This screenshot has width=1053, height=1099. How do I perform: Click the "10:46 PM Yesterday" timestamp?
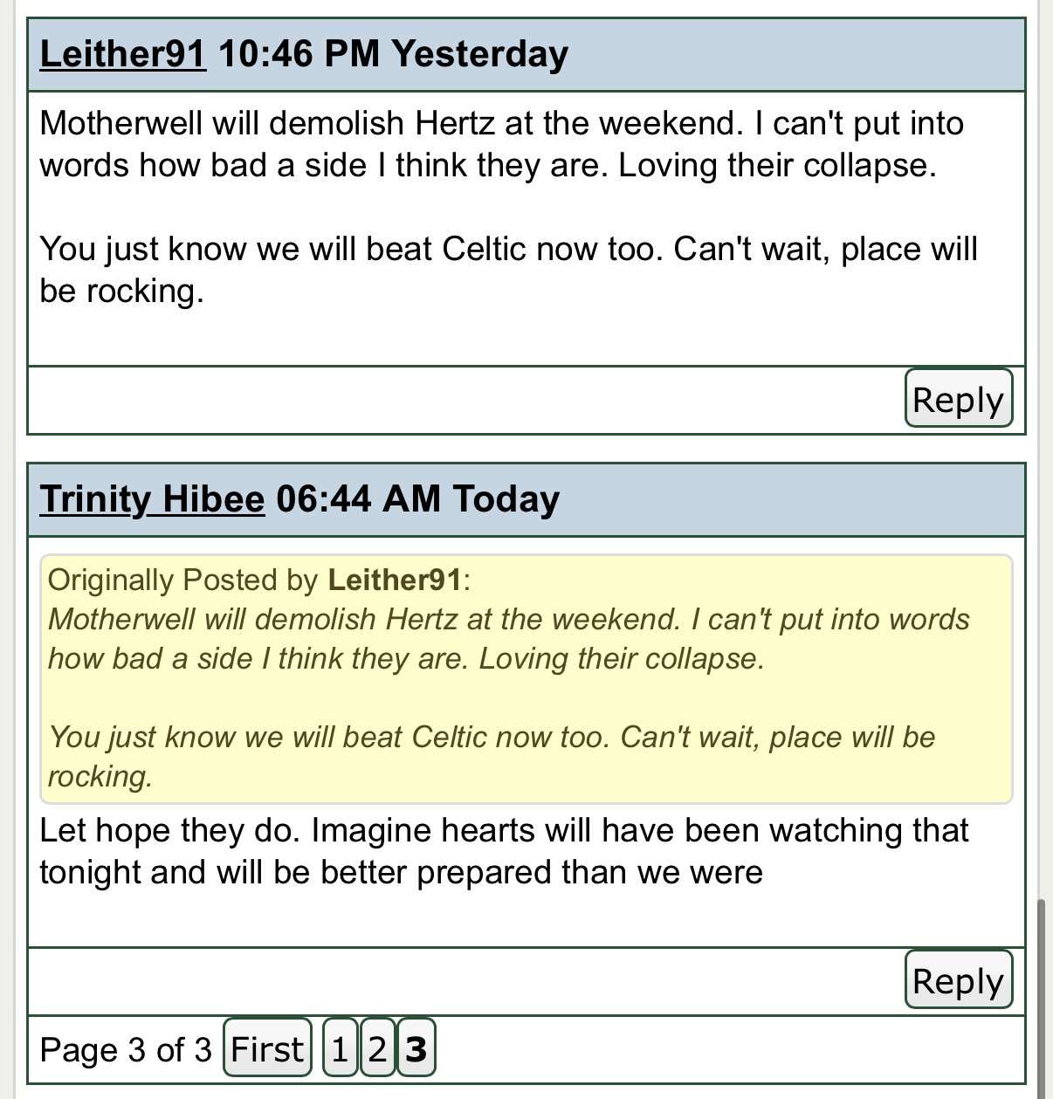click(393, 54)
